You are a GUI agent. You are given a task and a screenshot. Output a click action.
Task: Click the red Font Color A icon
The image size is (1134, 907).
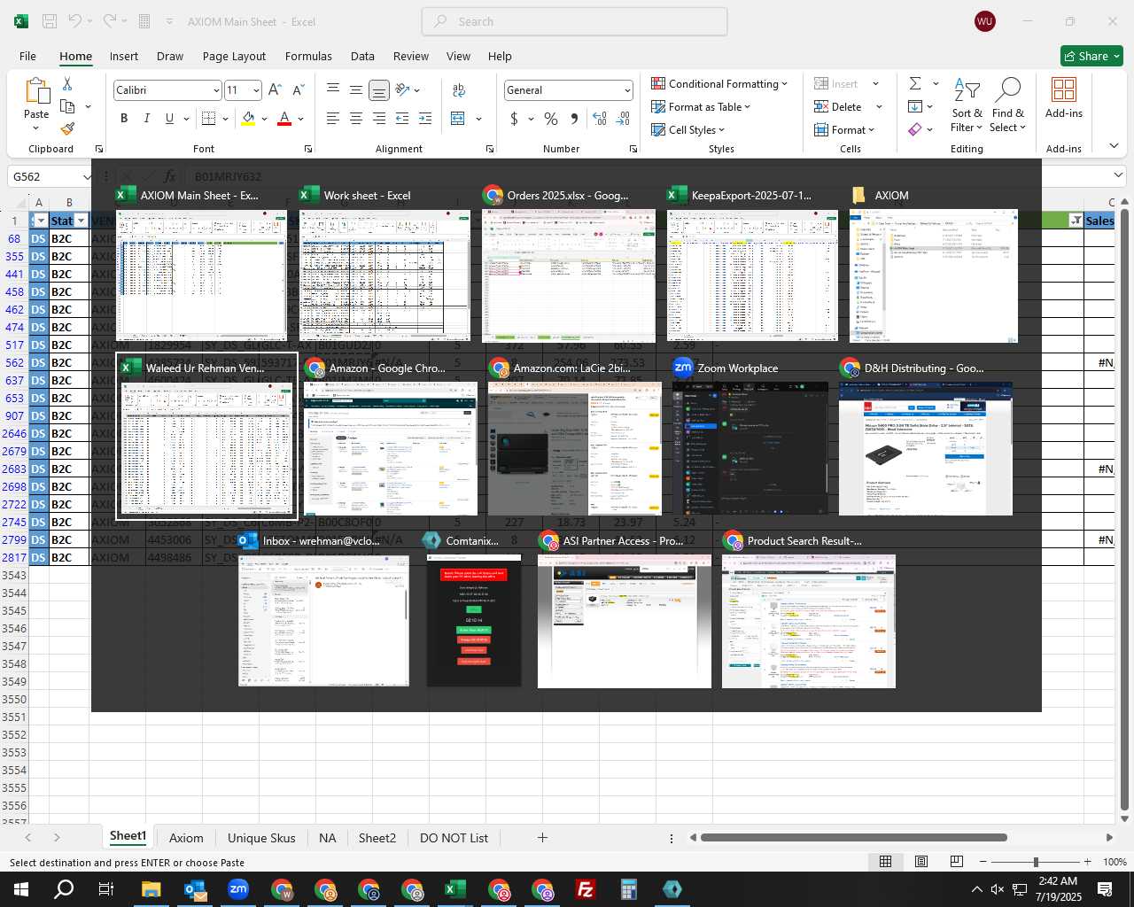pyautogui.click(x=284, y=119)
